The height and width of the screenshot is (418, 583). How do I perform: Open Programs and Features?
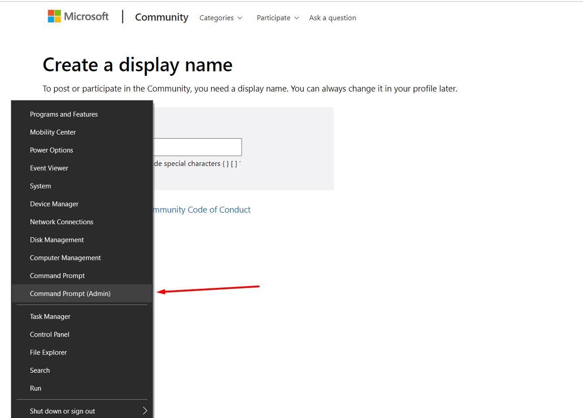pos(64,114)
